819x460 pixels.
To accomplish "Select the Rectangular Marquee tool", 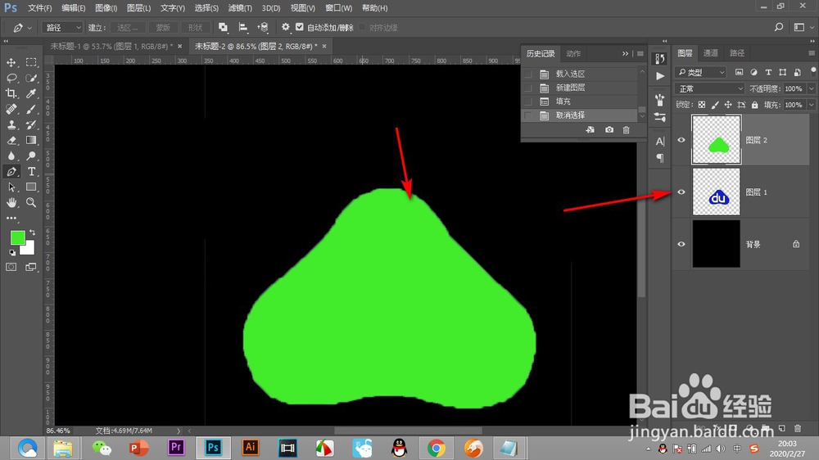I will pos(31,63).
